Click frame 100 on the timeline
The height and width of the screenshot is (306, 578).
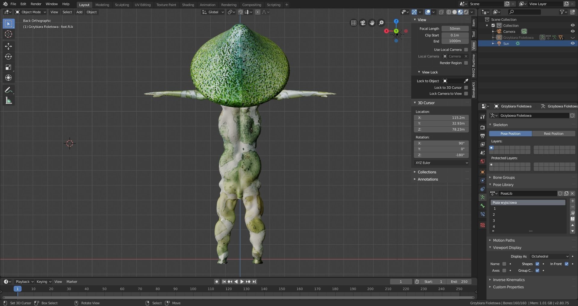(x=193, y=289)
